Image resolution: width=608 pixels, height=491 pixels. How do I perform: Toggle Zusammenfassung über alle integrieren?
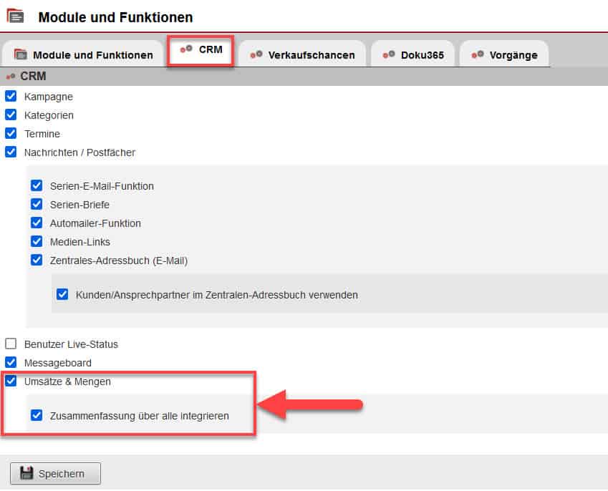coord(37,415)
